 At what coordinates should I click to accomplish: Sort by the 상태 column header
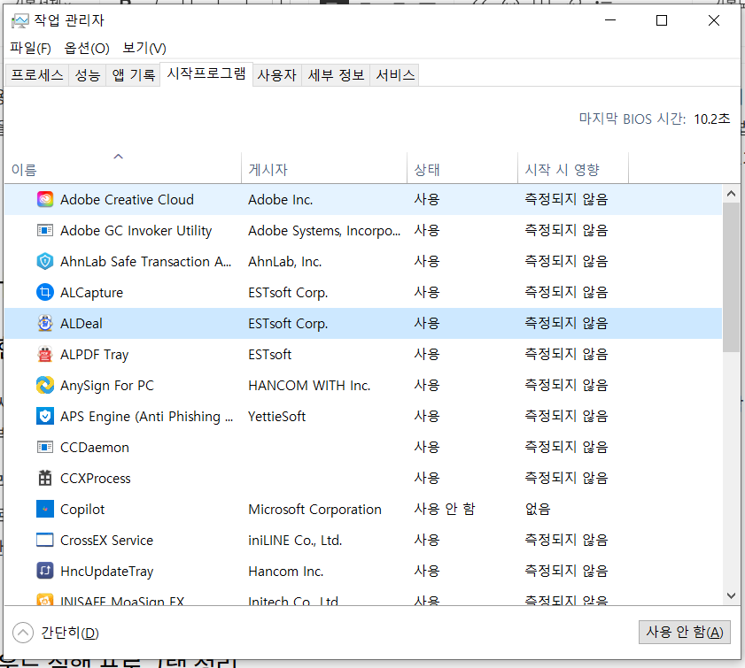462,168
